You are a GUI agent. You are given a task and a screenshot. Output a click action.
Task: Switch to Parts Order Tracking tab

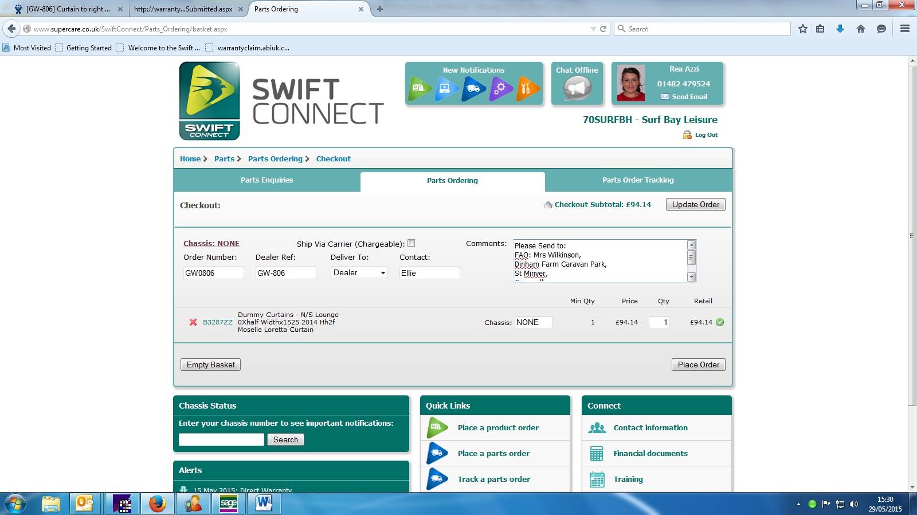point(637,180)
